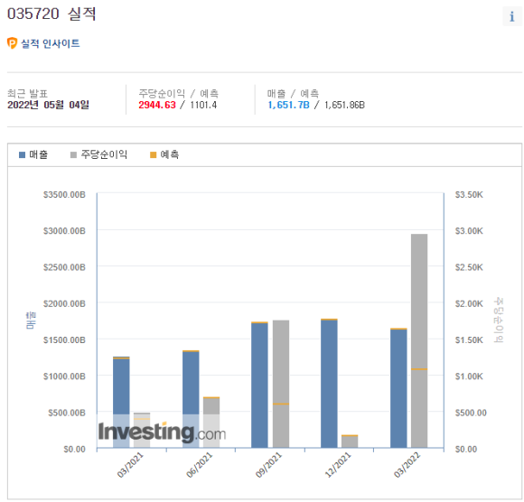
Task: Select the 06/2021 blue revenue bar
Action: click(191, 399)
